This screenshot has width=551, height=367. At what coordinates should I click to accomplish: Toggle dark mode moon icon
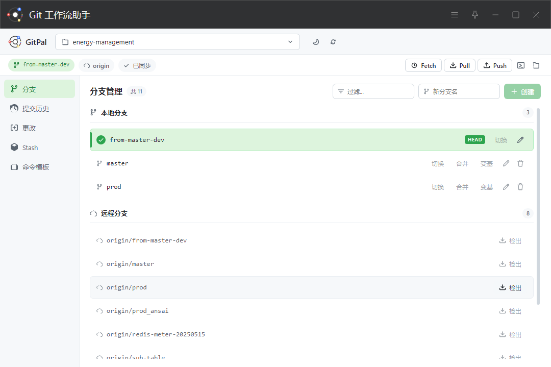coord(316,42)
